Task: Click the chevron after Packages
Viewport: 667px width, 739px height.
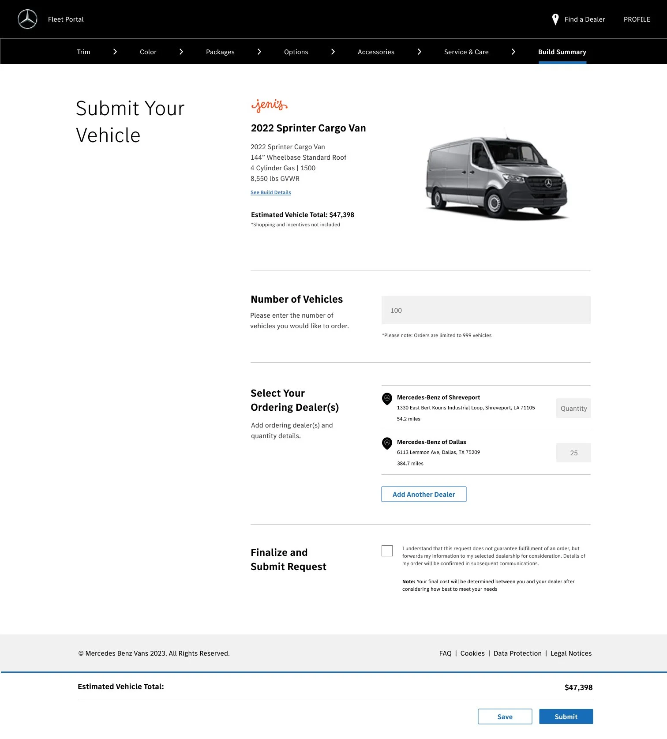Action: tap(259, 52)
